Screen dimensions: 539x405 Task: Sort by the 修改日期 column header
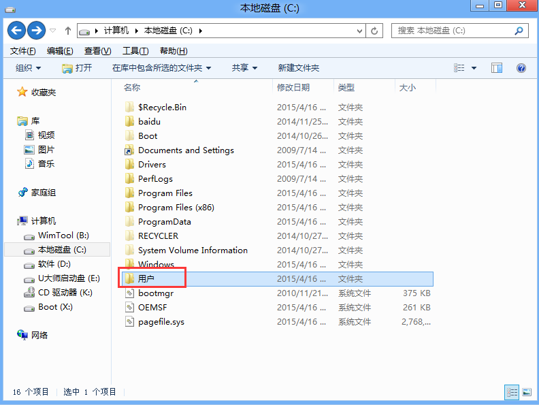point(293,88)
